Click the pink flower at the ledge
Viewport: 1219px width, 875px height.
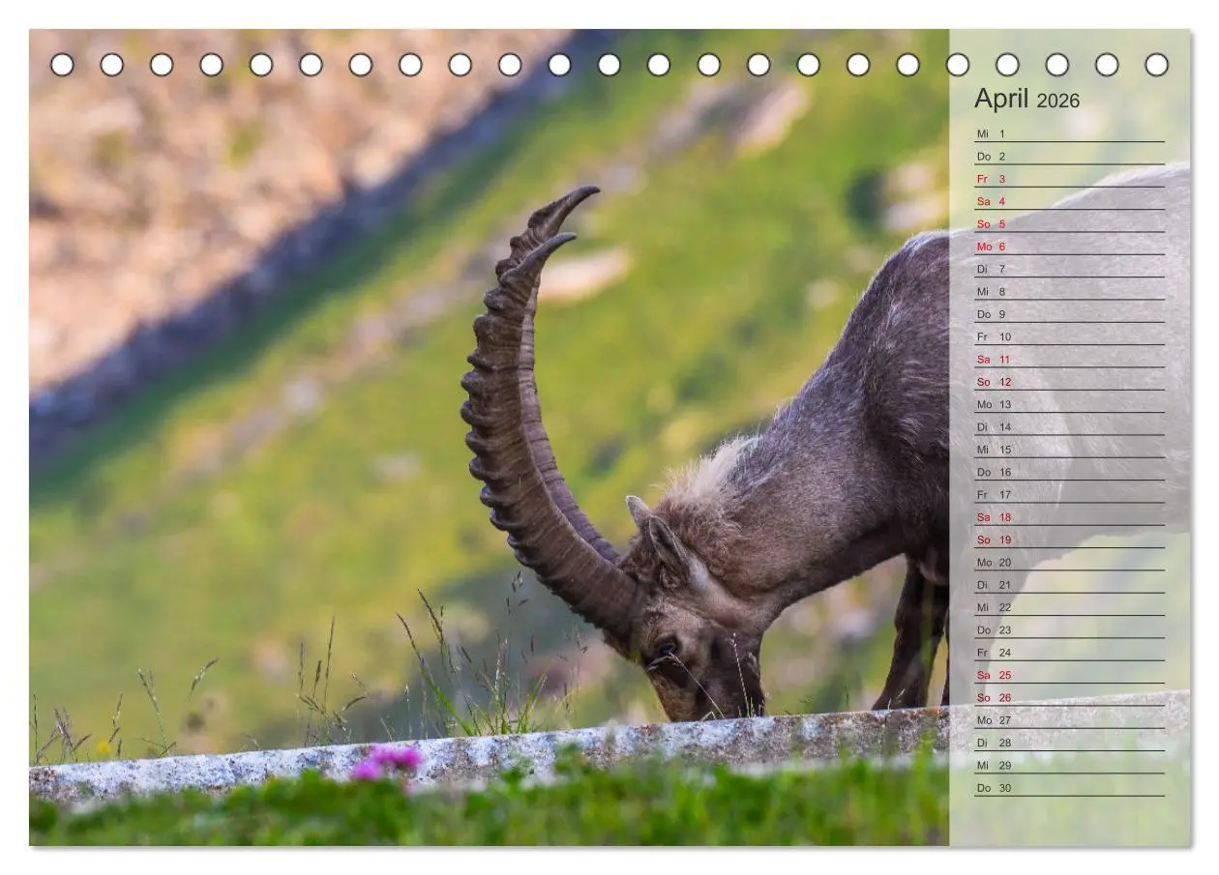[387, 762]
